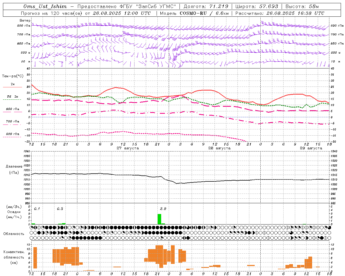
Task: Click the Облачность cloud cover label
Action: (14, 234)
